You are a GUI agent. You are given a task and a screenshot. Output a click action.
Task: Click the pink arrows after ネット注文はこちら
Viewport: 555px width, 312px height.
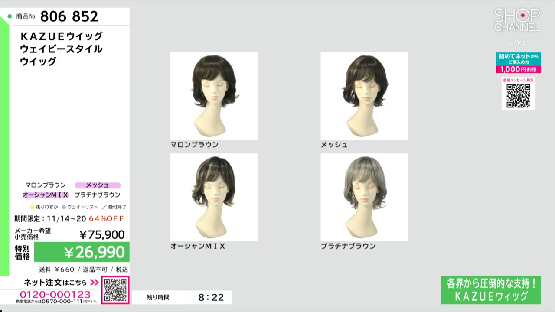click(95, 283)
